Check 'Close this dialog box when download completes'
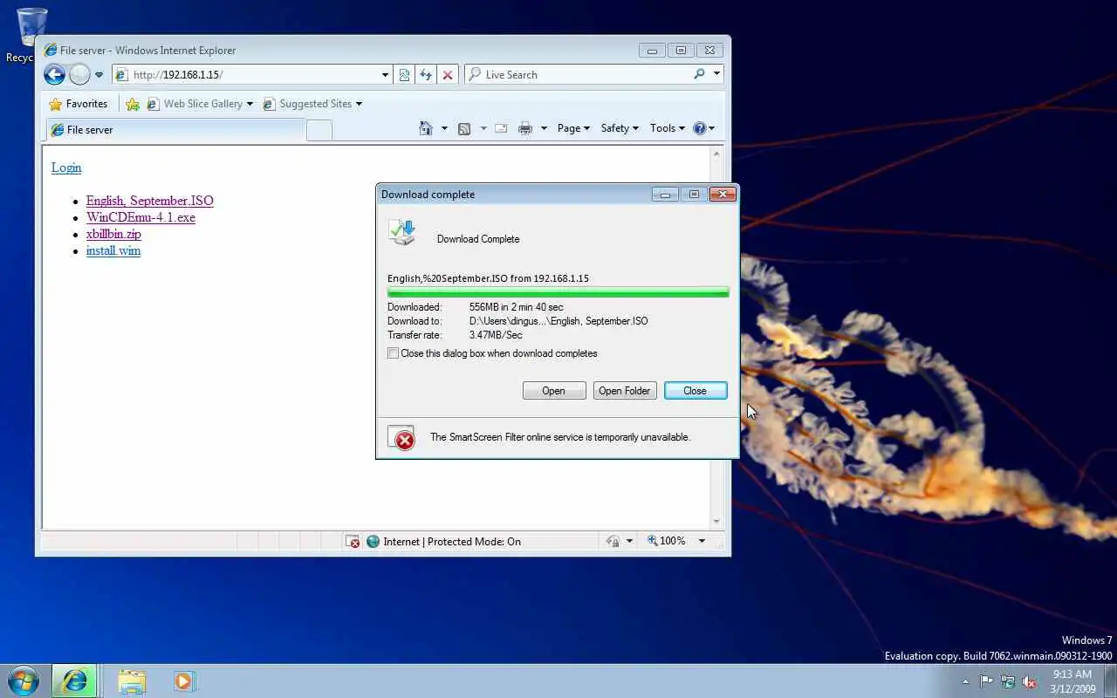Screen dimensions: 1117x698 [394, 353]
